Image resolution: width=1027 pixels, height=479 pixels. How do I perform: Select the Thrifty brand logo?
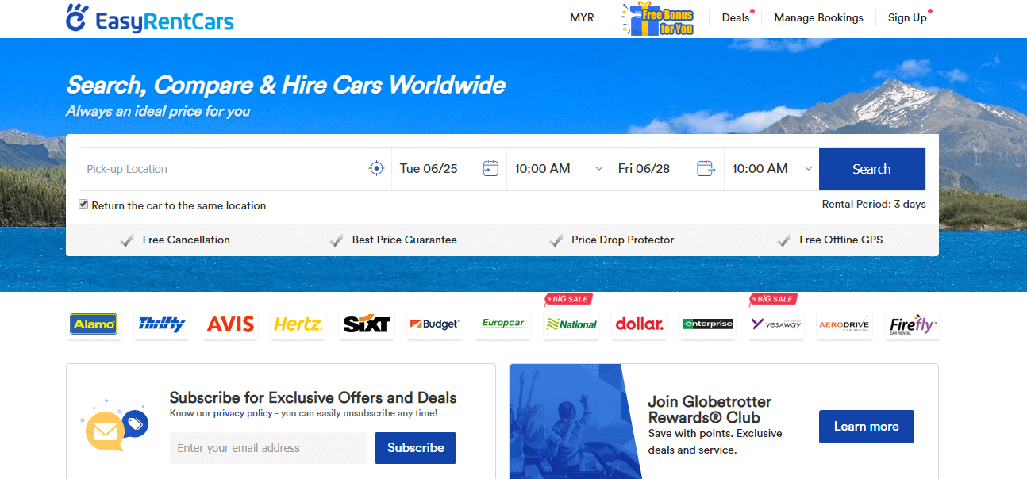(x=162, y=324)
